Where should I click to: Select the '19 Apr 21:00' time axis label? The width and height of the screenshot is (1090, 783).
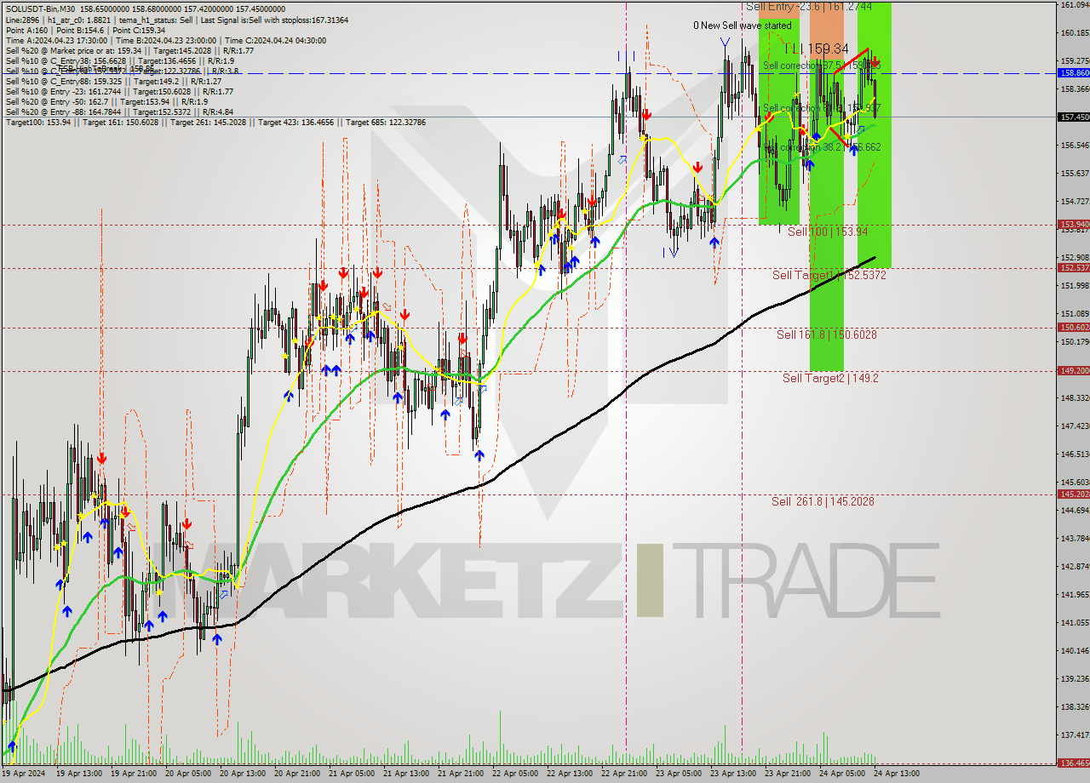coord(135,774)
